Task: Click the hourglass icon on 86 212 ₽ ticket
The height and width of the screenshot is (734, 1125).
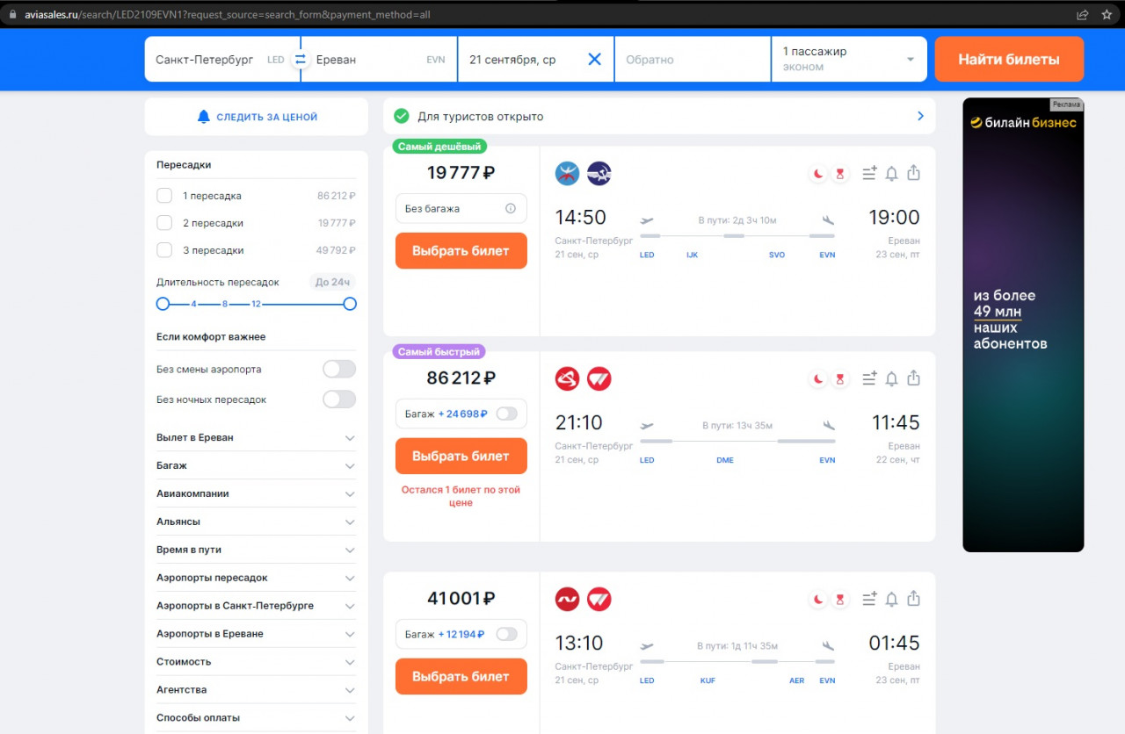Action: click(x=840, y=379)
